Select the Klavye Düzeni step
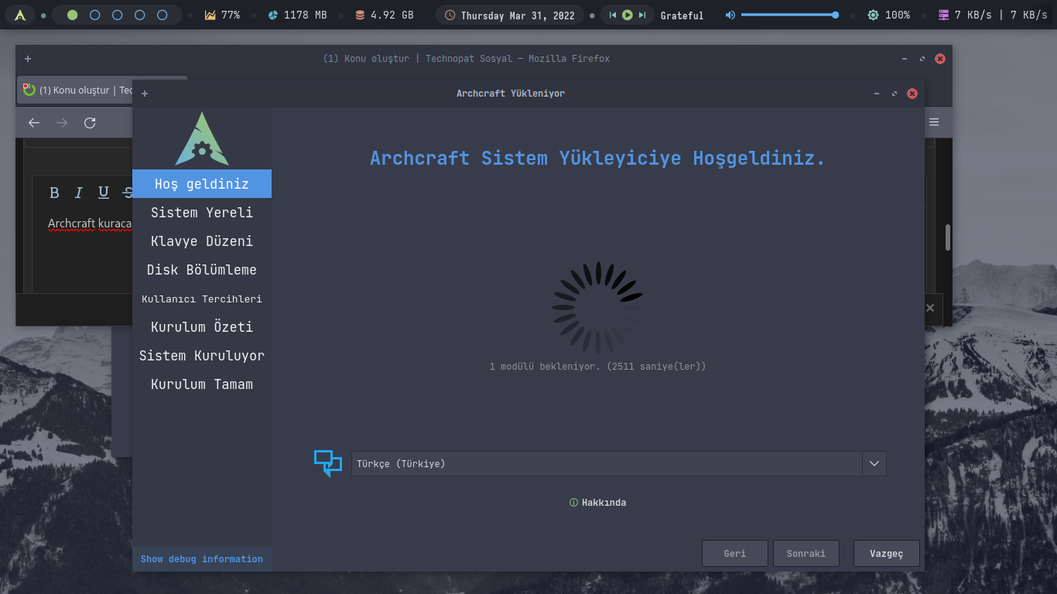 click(202, 241)
